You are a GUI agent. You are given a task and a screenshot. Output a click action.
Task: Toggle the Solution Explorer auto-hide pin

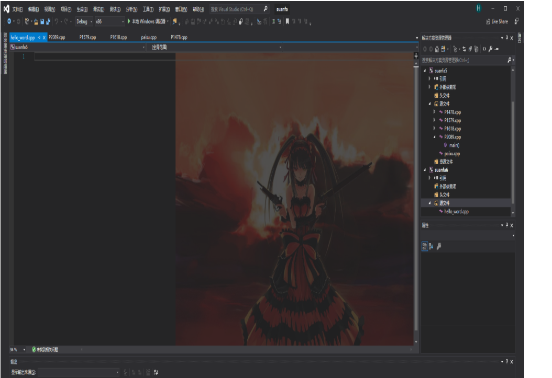coord(507,38)
